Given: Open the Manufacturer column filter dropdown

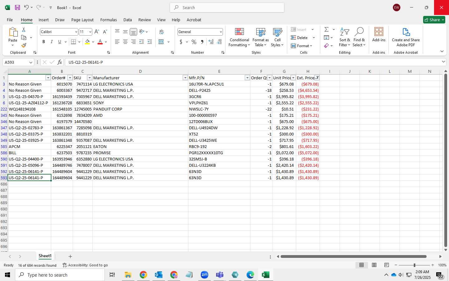Looking at the screenshot, I should 185,78.
